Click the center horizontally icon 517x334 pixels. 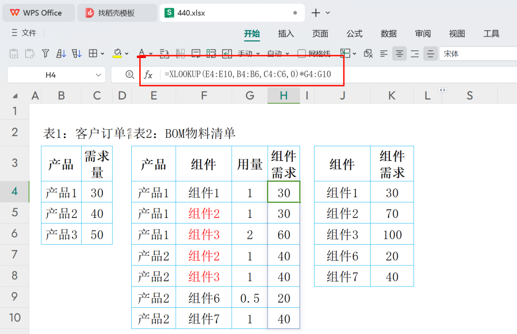(x=399, y=53)
